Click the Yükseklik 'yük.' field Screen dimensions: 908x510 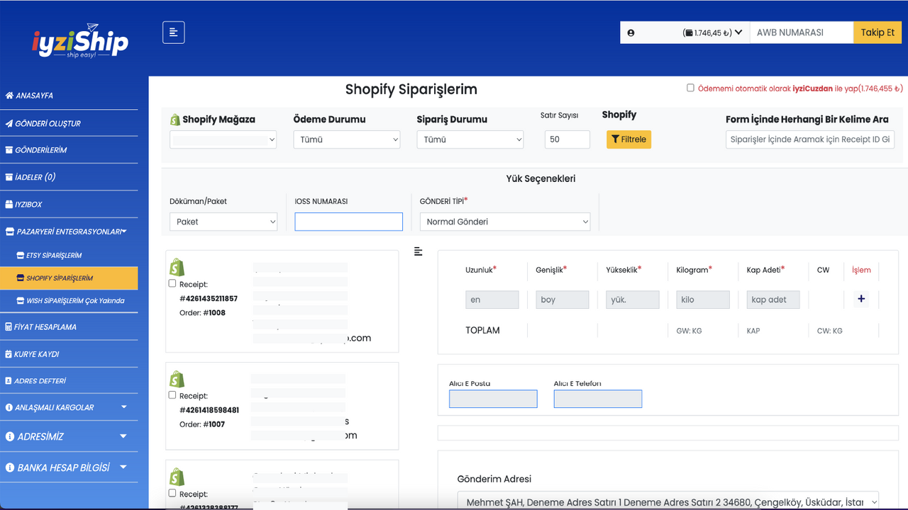[x=633, y=300]
